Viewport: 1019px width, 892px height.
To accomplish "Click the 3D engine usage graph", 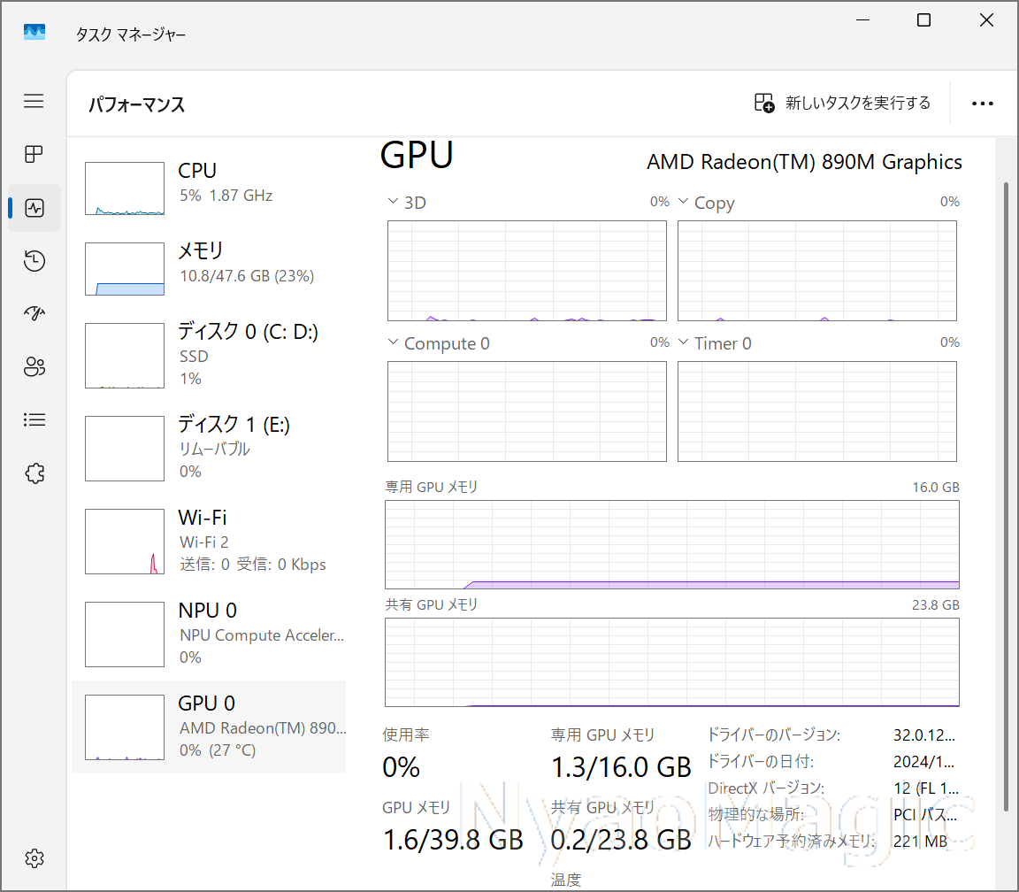I will pyautogui.click(x=527, y=271).
